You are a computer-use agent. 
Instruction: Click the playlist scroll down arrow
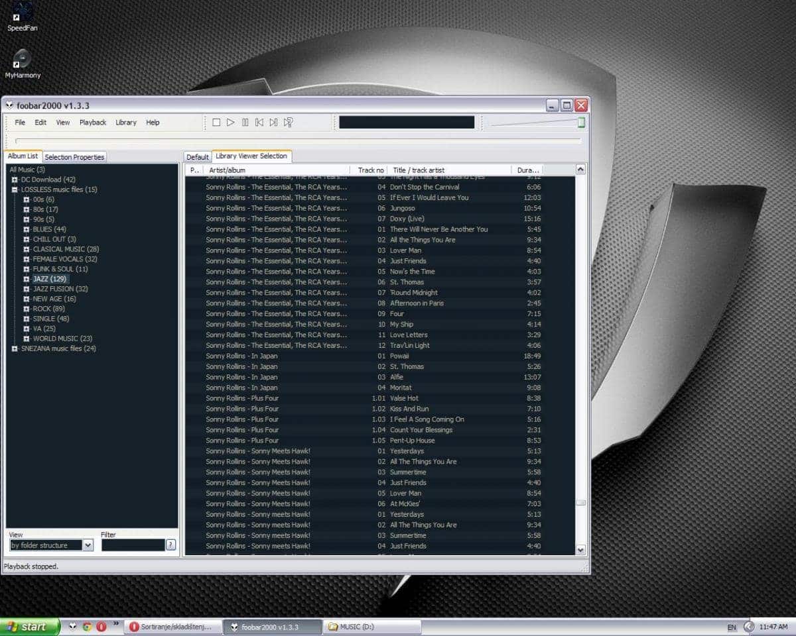click(x=580, y=550)
